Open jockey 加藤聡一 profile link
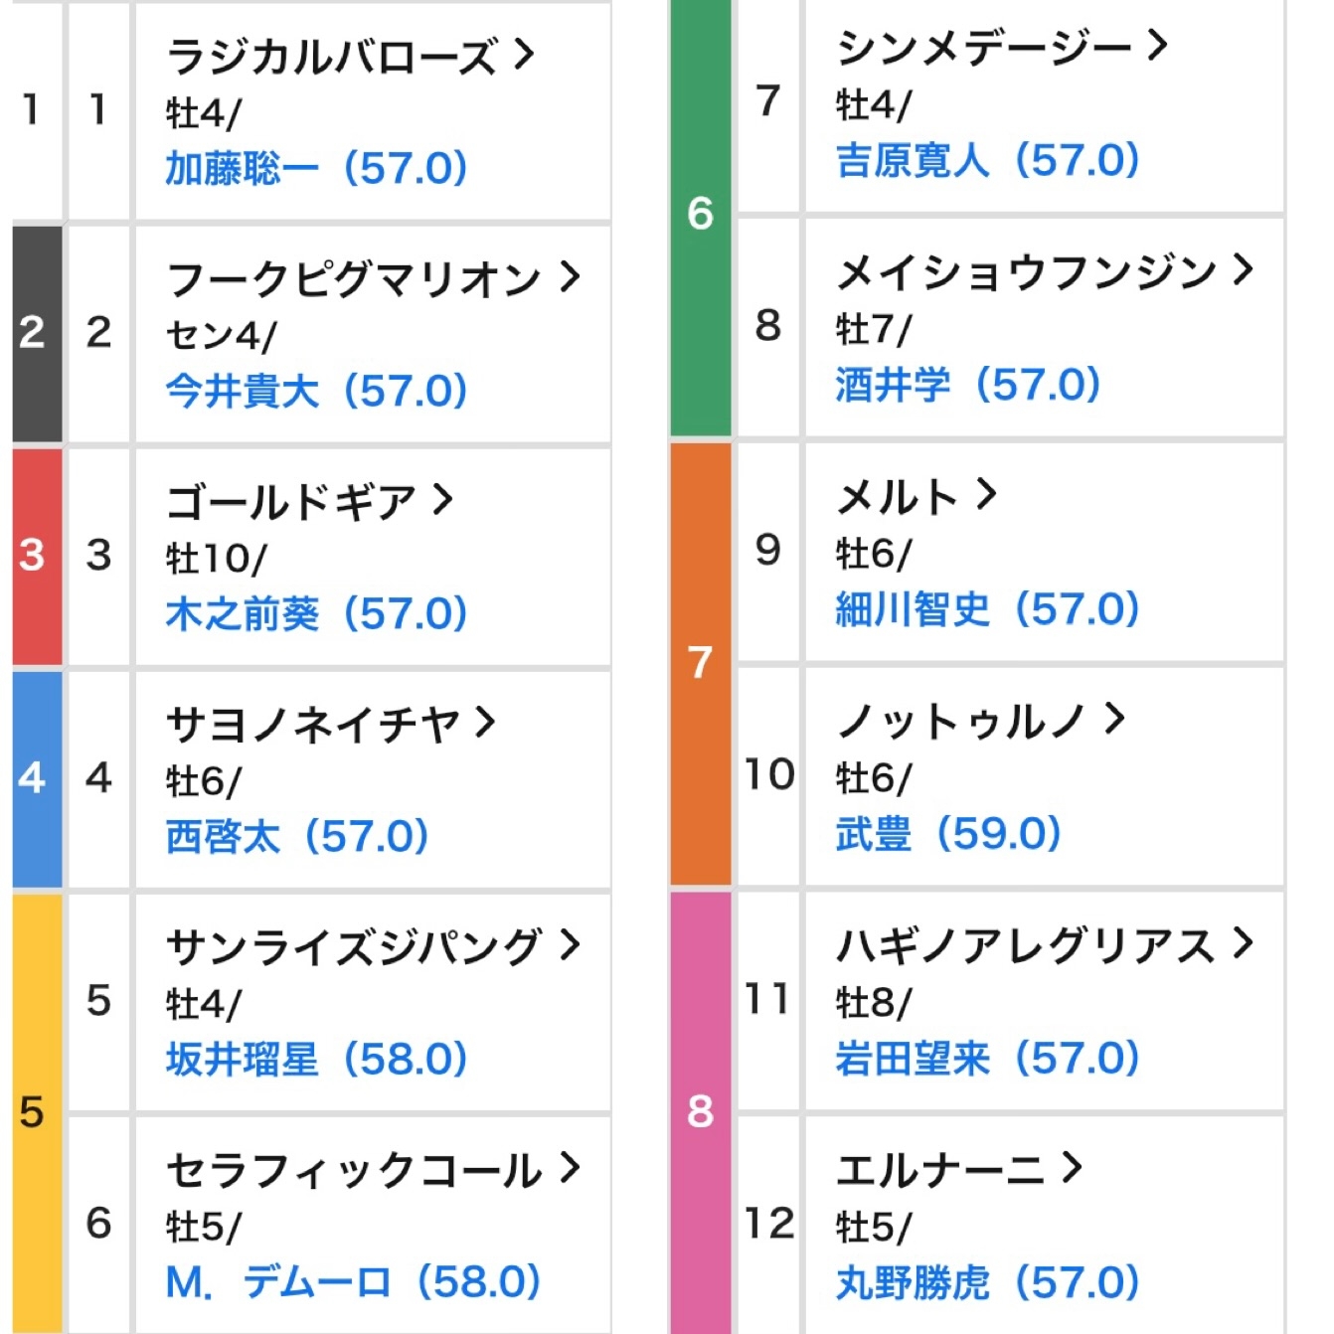Viewport: 1334px width, 1334px height. pyautogui.click(x=242, y=168)
